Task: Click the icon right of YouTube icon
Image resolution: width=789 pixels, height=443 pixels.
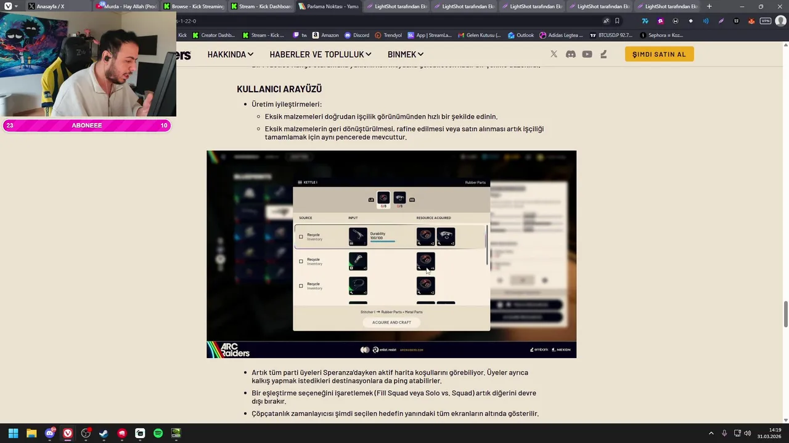Action: [x=603, y=54]
